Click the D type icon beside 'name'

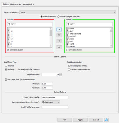(68, 29)
